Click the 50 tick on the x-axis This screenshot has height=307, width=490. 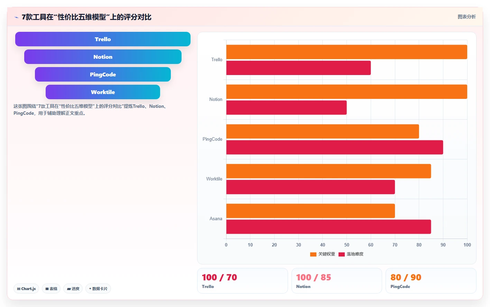tap(346, 245)
